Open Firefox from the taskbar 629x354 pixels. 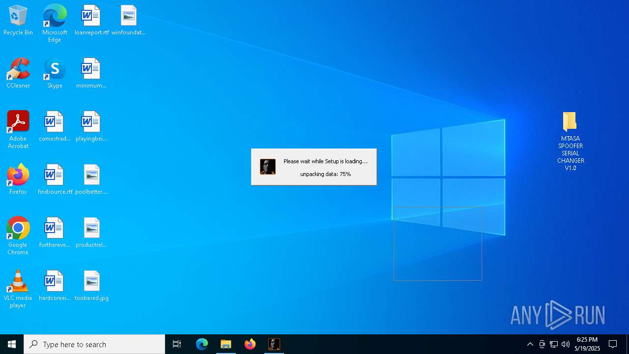(250, 344)
